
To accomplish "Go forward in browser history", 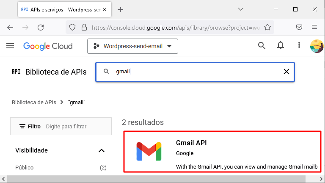I will click(25, 28).
